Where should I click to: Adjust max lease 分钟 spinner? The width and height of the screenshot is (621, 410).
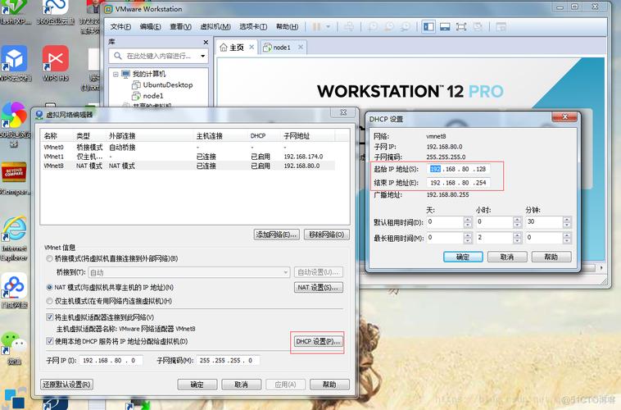tap(567, 238)
